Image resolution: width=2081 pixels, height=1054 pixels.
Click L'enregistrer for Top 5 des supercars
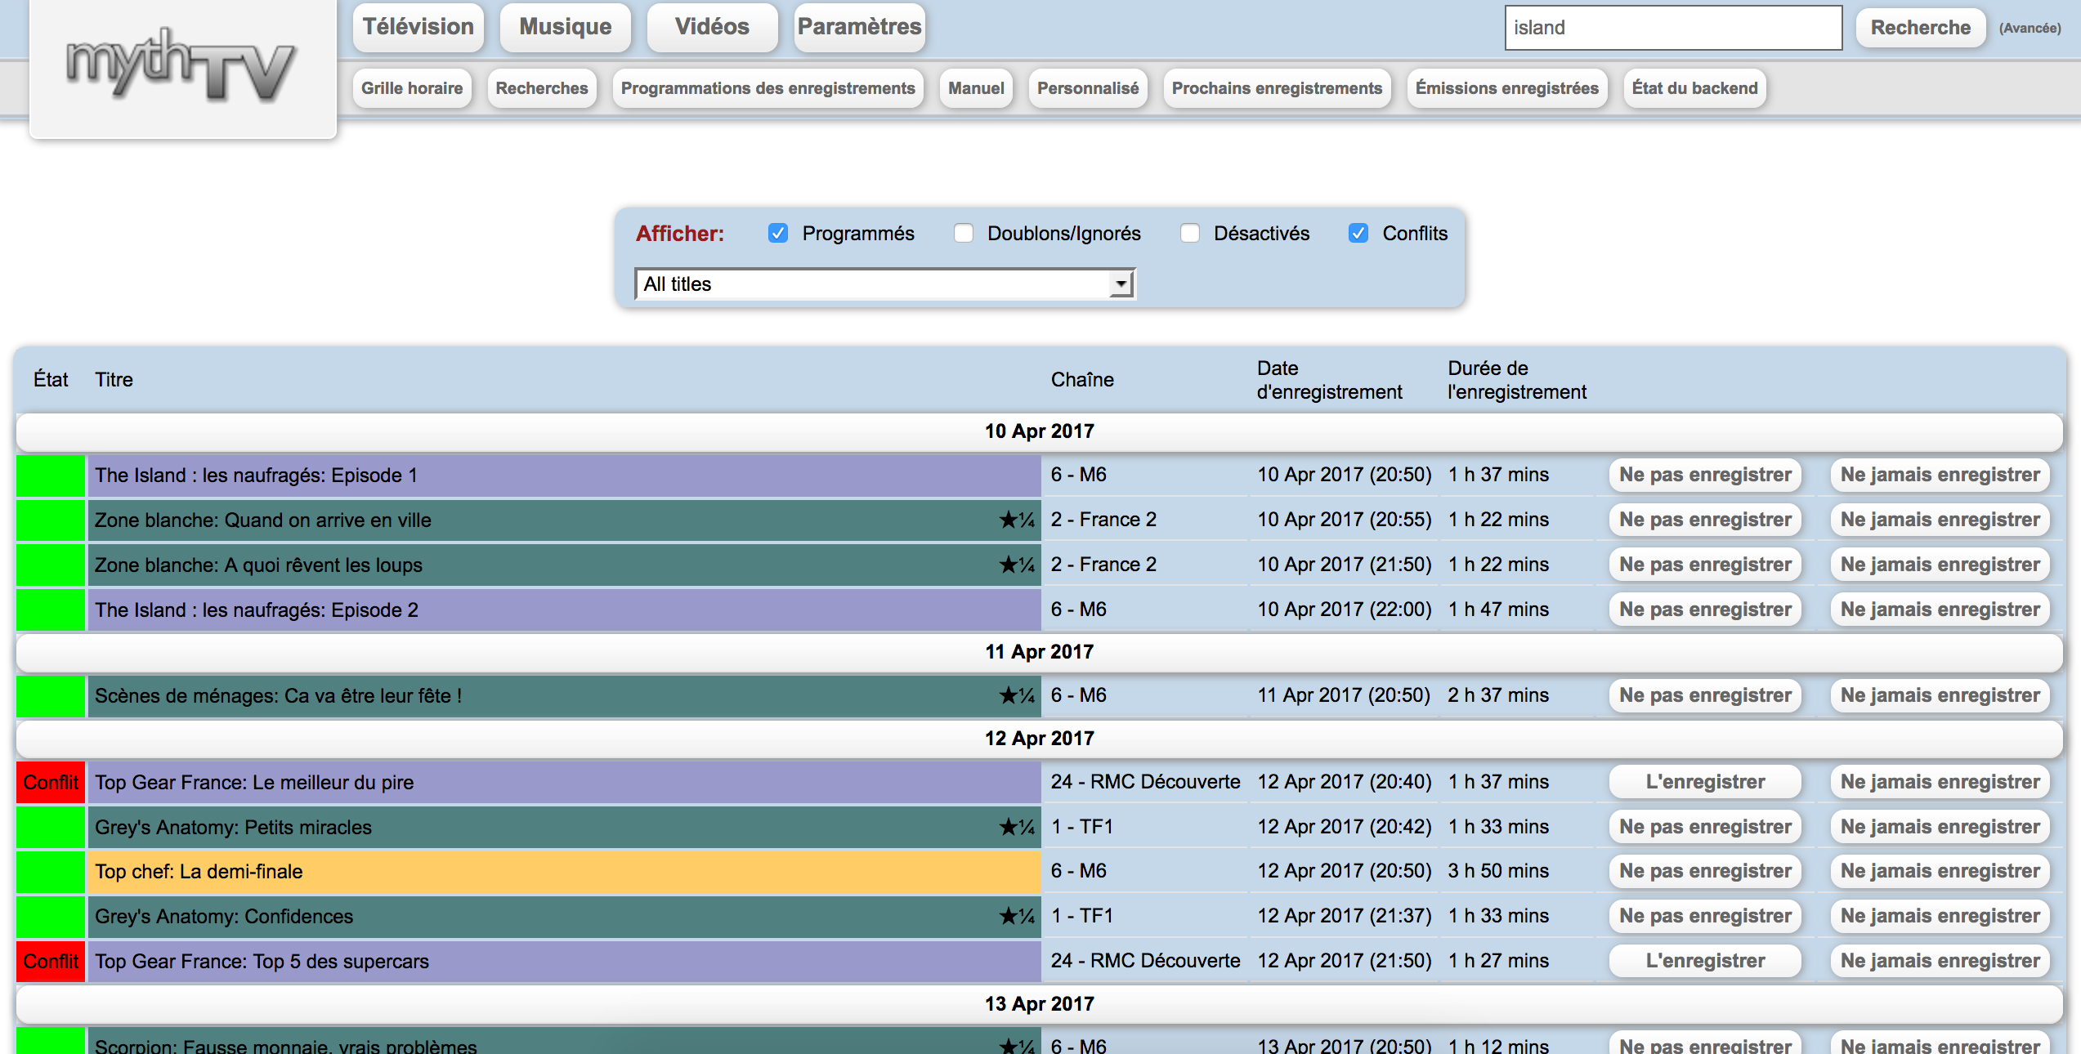click(1705, 961)
